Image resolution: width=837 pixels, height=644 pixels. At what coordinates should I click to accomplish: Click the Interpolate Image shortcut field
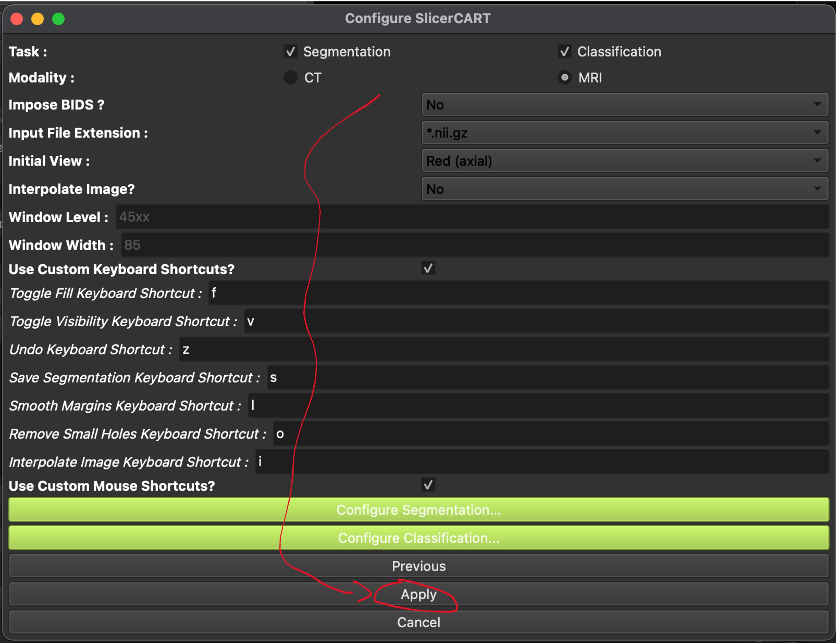542,462
